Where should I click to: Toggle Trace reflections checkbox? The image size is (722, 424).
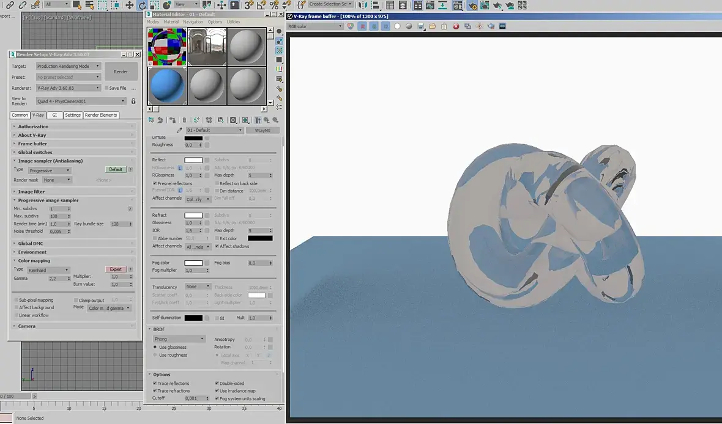pos(155,383)
